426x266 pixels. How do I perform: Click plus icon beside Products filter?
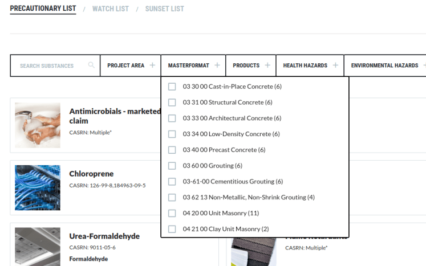point(267,66)
